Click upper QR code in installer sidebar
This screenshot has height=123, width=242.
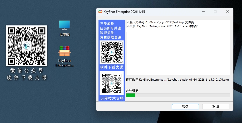(112, 52)
